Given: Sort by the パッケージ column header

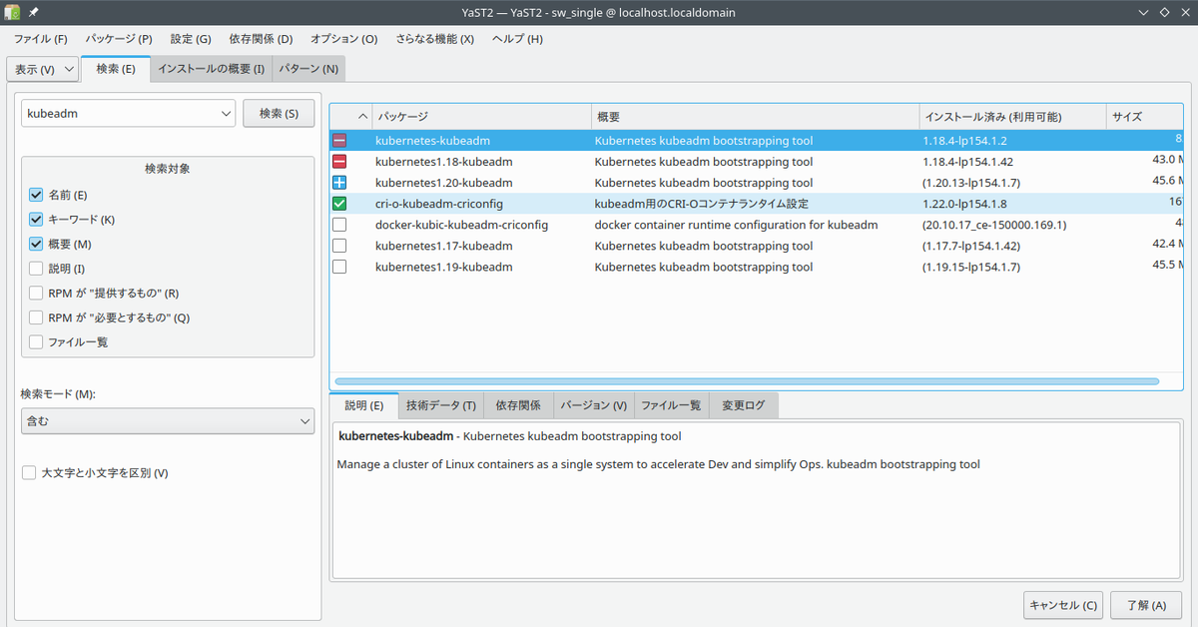Looking at the screenshot, I should pos(481,117).
